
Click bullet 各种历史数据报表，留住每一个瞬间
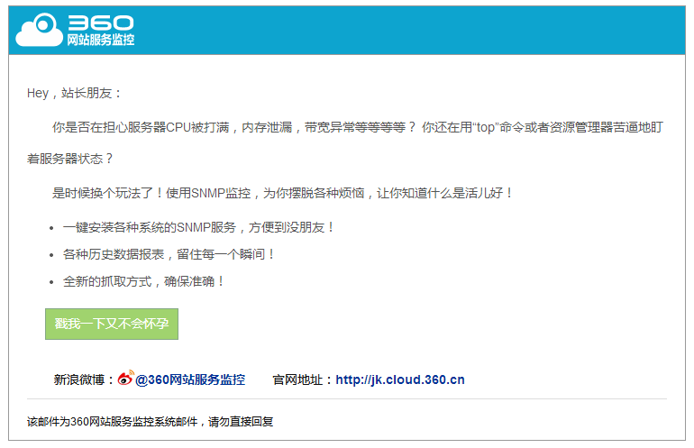pyautogui.click(x=169, y=254)
